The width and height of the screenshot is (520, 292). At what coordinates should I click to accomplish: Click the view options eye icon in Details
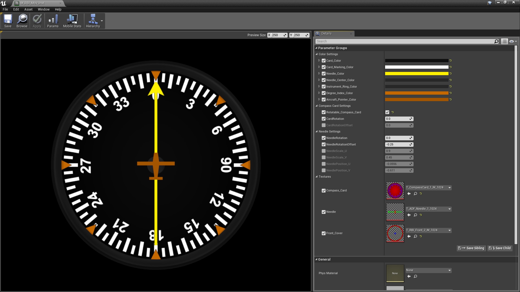pyautogui.click(x=512, y=41)
